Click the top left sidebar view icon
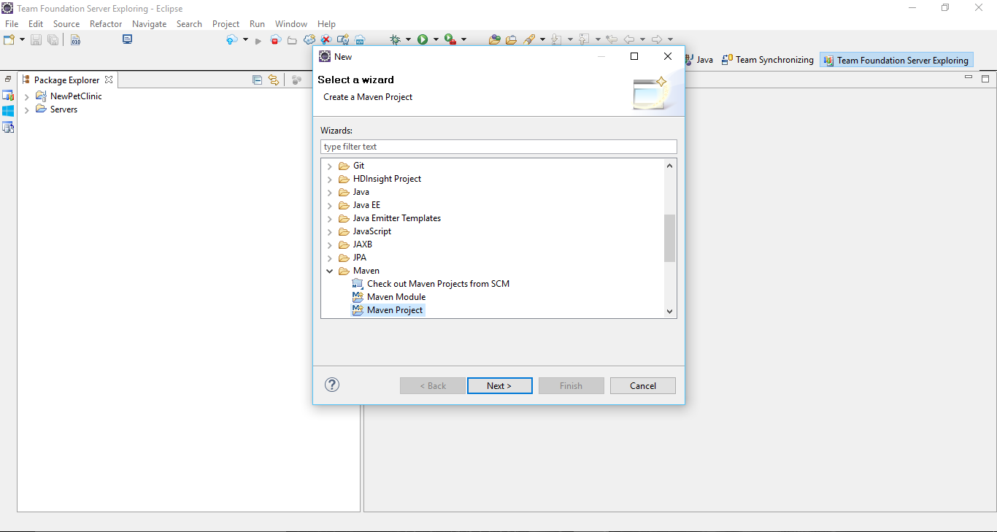The height and width of the screenshot is (532, 997). point(8,95)
